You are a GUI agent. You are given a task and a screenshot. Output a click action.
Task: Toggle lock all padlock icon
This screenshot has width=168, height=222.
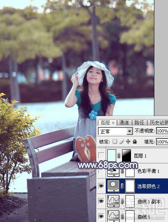coord(135,141)
